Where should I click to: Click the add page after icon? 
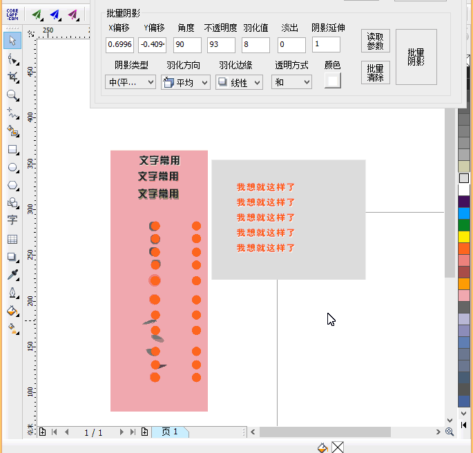click(144, 432)
